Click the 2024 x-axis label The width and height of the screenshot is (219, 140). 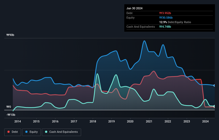point(206,122)
